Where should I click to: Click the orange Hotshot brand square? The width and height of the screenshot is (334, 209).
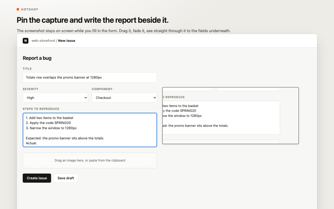(18, 9)
